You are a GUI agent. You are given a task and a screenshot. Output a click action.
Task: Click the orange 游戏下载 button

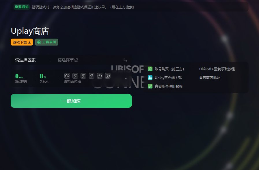point(22,42)
